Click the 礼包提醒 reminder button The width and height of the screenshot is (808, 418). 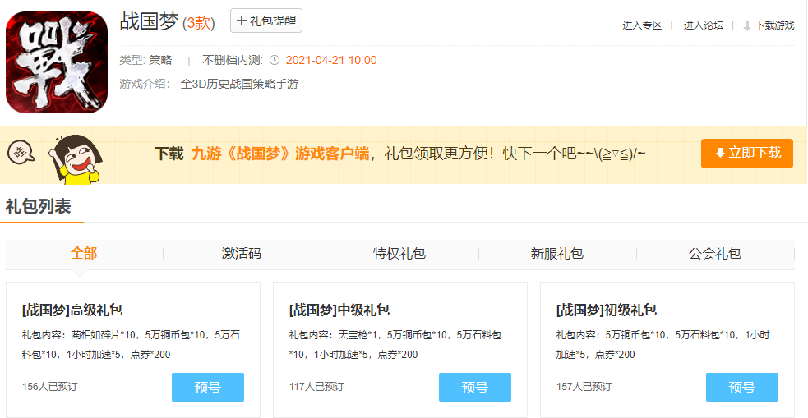265,21
